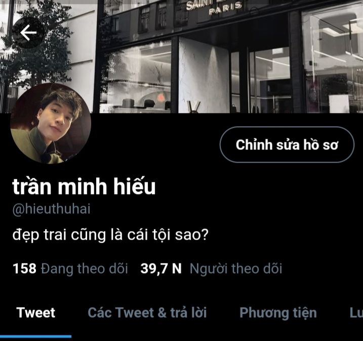
Task: Click the Chỉnh sửa hồ sơ button
Action: (287, 144)
